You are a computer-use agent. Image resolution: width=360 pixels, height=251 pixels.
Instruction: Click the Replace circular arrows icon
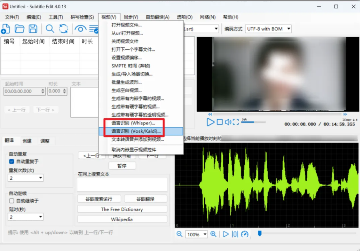[63, 29]
